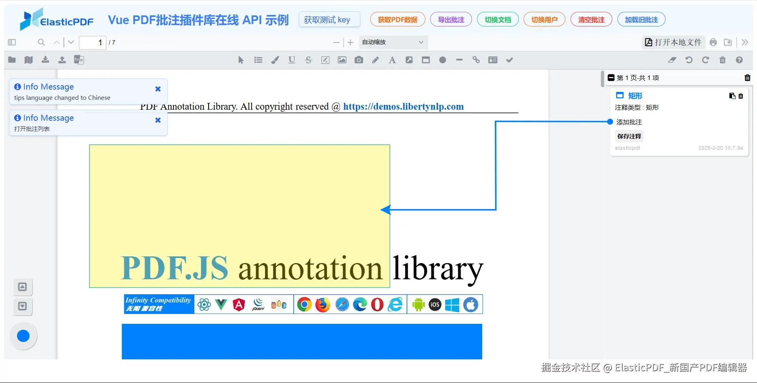Select the rectangle annotation tool

tap(426, 60)
